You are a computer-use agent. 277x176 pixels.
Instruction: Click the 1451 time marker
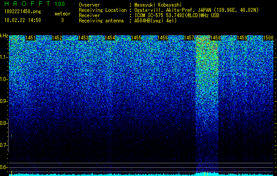click(x=30, y=38)
